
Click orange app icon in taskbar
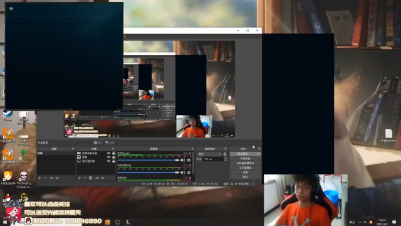click(108, 222)
